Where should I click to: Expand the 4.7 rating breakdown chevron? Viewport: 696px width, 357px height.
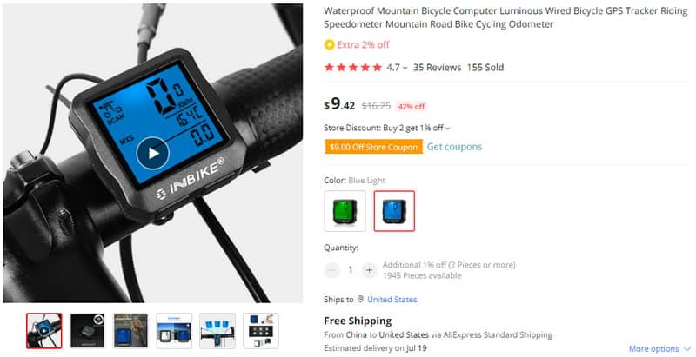click(x=405, y=69)
